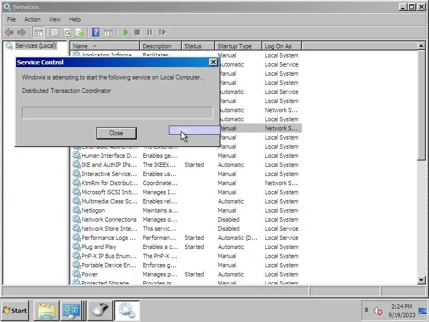The width and height of the screenshot is (429, 322).
Task: Click the 'Distributed Transaction Coordinator' dialog text
Action: [x=66, y=91]
